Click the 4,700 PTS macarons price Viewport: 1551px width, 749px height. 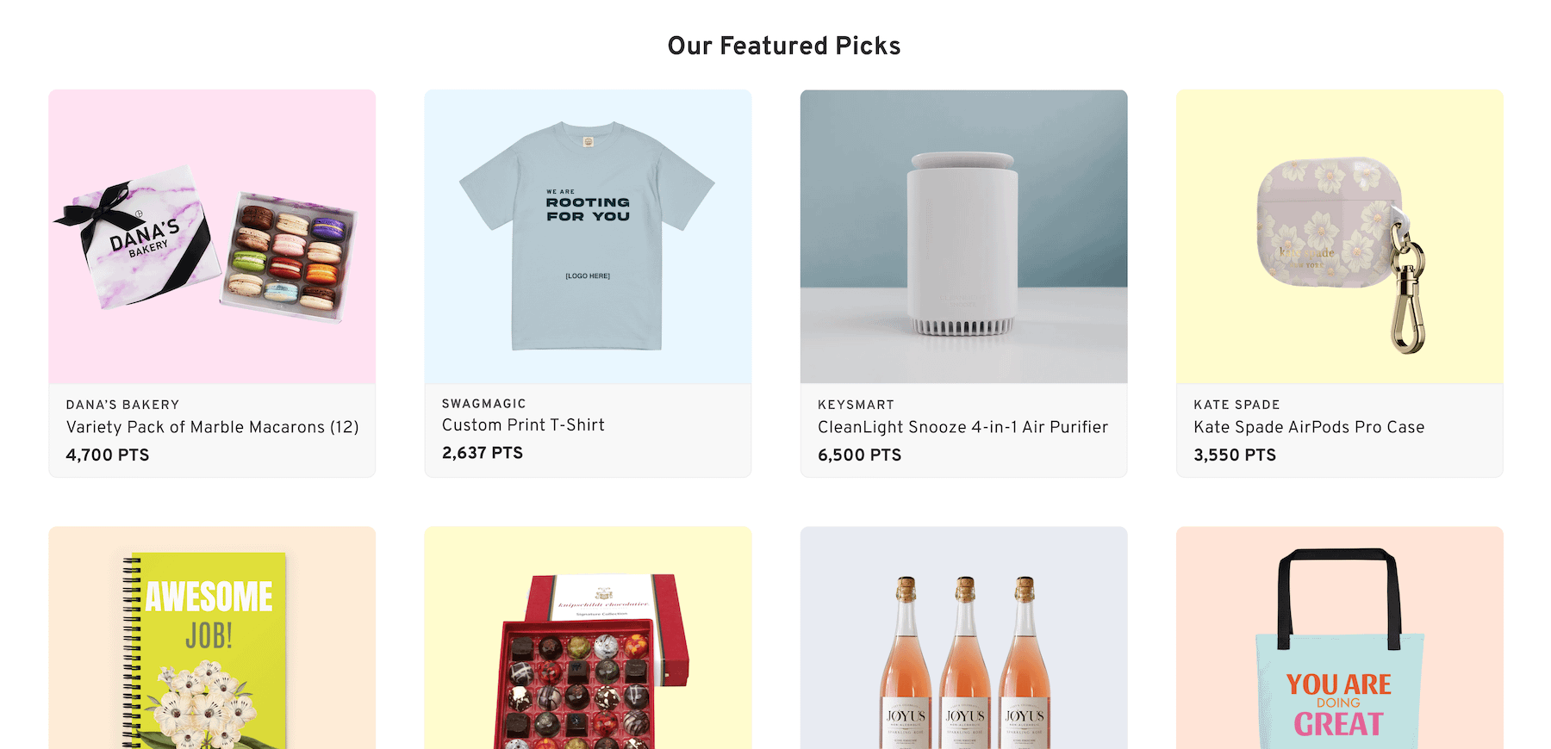tap(108, 455)
